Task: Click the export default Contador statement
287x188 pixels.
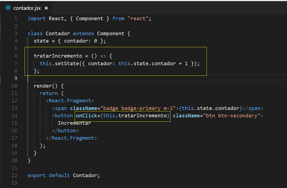Action: (x=64, y=175)
